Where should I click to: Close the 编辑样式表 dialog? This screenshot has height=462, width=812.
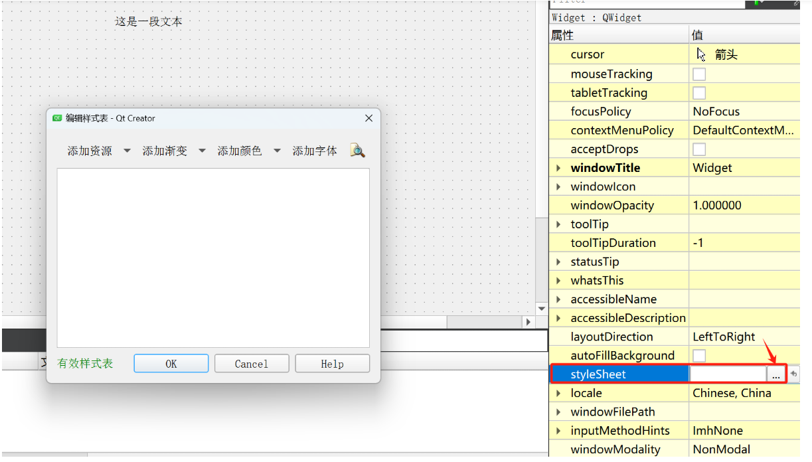[x=369, y=118]
